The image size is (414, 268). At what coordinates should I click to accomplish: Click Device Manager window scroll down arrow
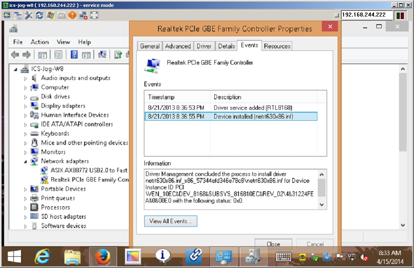[x=403, y=225]
